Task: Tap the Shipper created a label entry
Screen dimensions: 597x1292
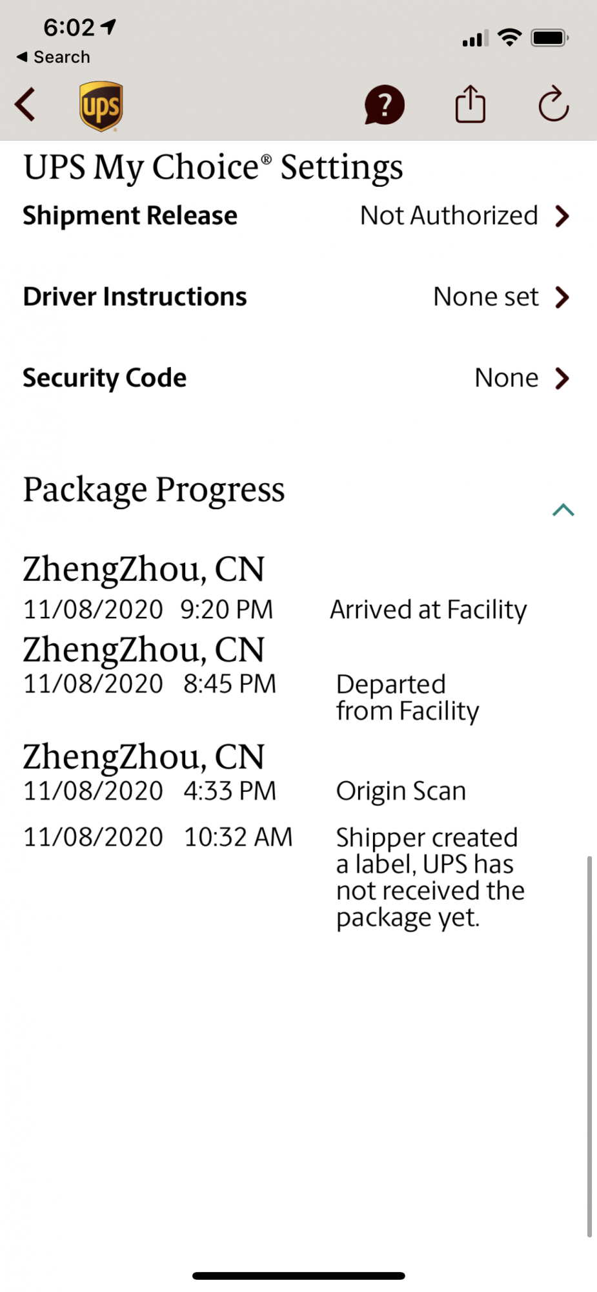Action: (430, 877)
